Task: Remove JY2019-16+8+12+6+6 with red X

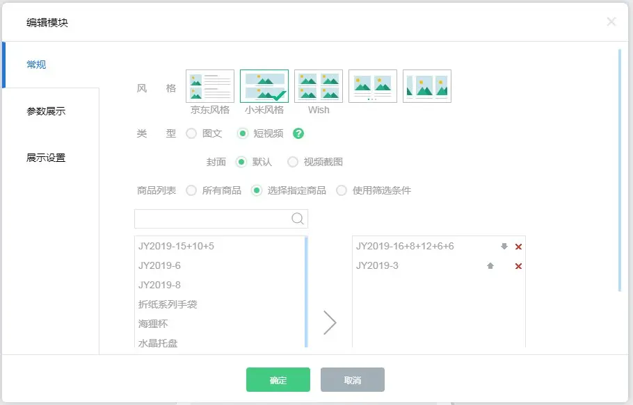Action: tap(518, 247)
